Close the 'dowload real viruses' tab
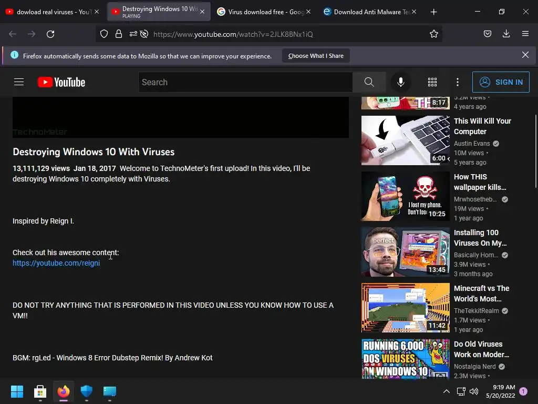538x404 pixels. click(97, 12)
